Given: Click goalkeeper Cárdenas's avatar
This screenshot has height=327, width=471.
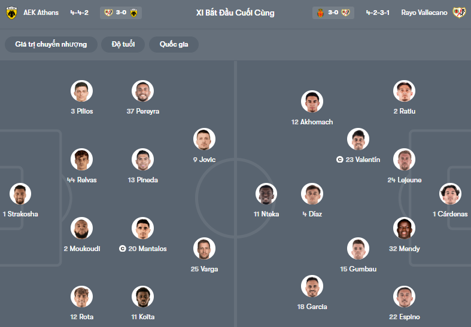Looking at the screenshot, I should pyautogui.click(x=450, y=194).
